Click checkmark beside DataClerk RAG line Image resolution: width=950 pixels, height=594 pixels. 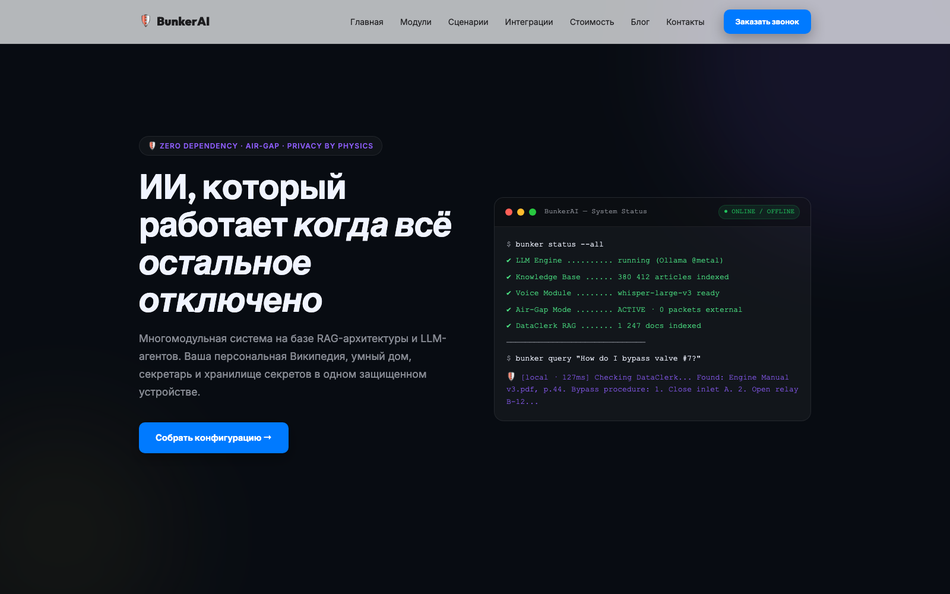click(509, 326)
